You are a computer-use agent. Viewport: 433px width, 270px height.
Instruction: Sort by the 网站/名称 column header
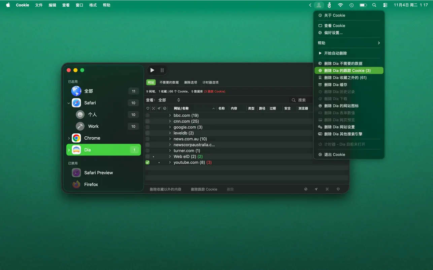(x=194, y=108)
